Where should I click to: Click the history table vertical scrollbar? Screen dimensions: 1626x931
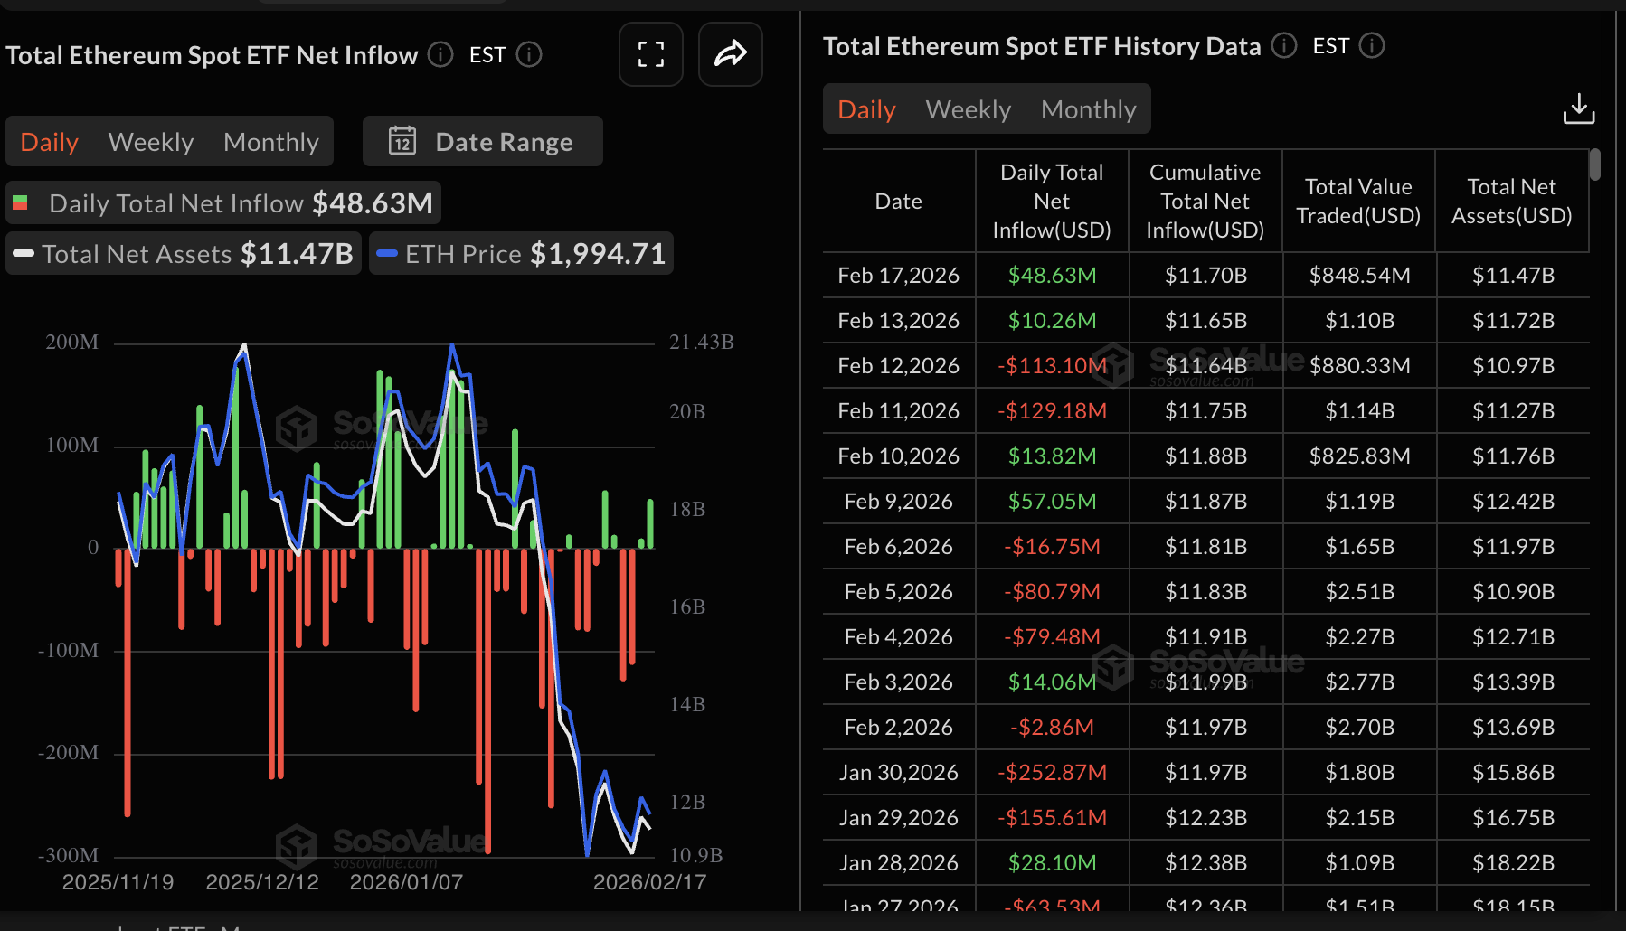(1595, 165)
